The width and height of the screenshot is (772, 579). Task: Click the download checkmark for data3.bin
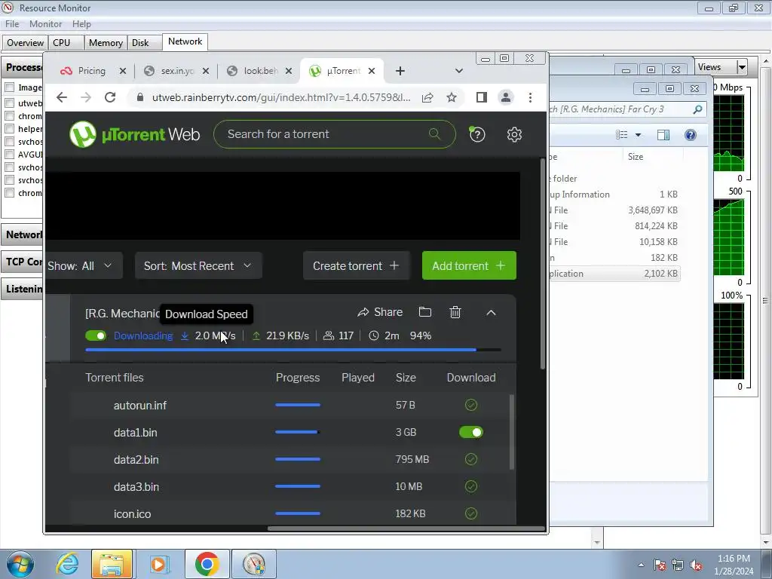point(471,486)
